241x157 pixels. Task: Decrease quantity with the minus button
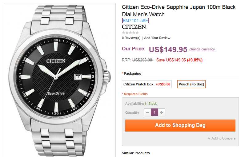(147, 113)
